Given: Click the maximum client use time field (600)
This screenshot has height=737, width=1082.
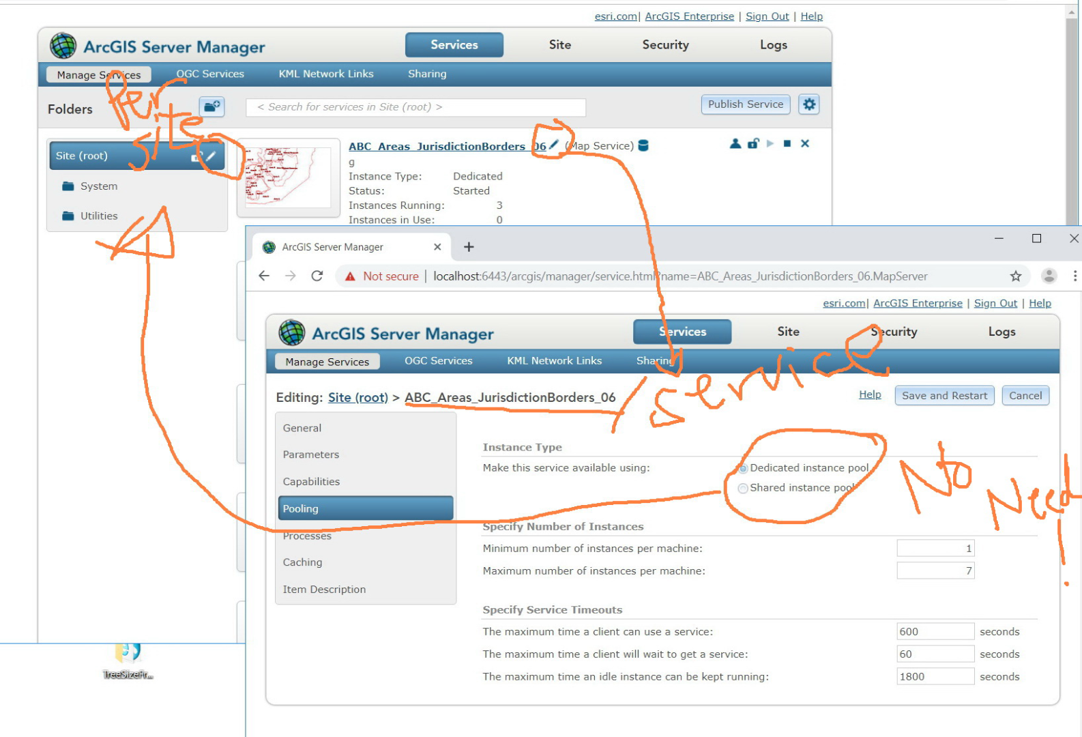Looking at the screenshot, I should pyautogui.click(x=936, y=632).
